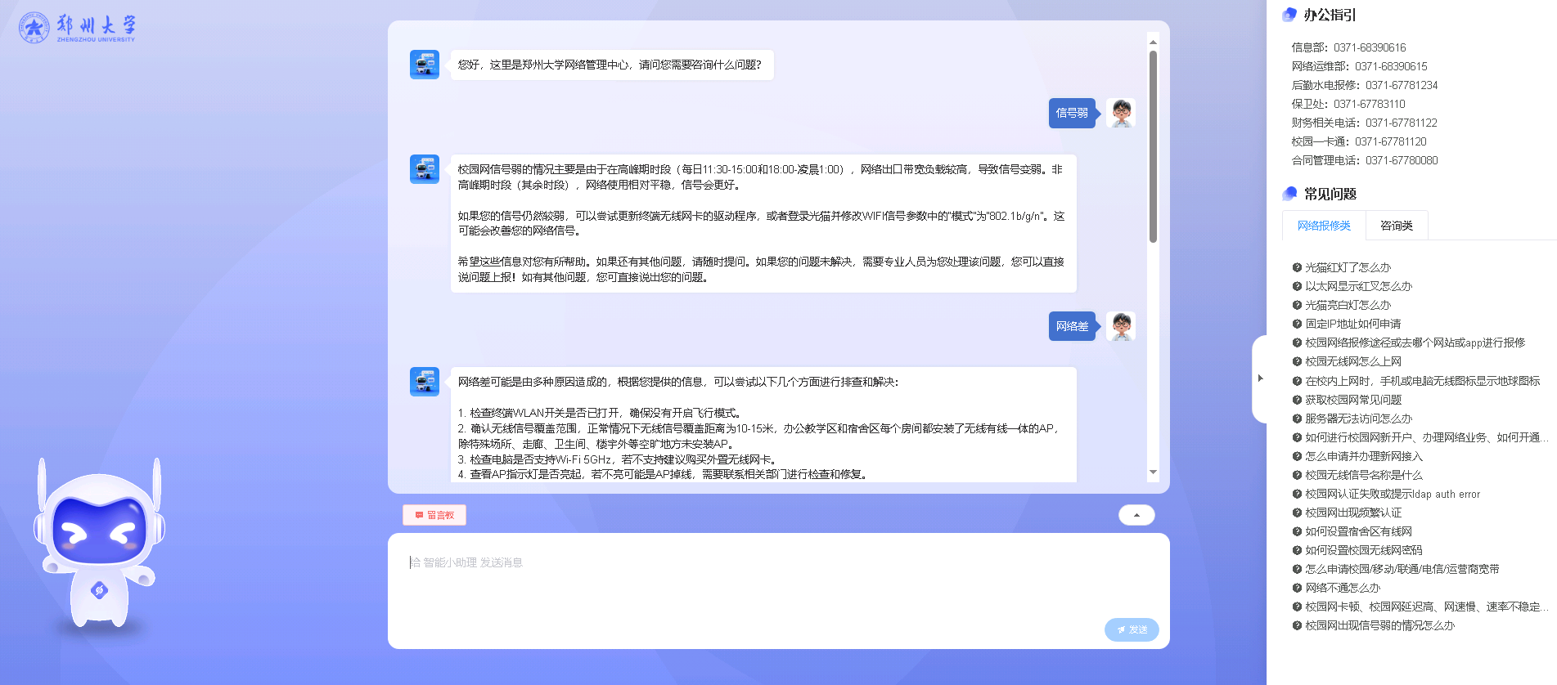Click question icon beside 怎么申请并办理新网接入
Viewport: 1557px width, 685px height.
click(1297, 456)
